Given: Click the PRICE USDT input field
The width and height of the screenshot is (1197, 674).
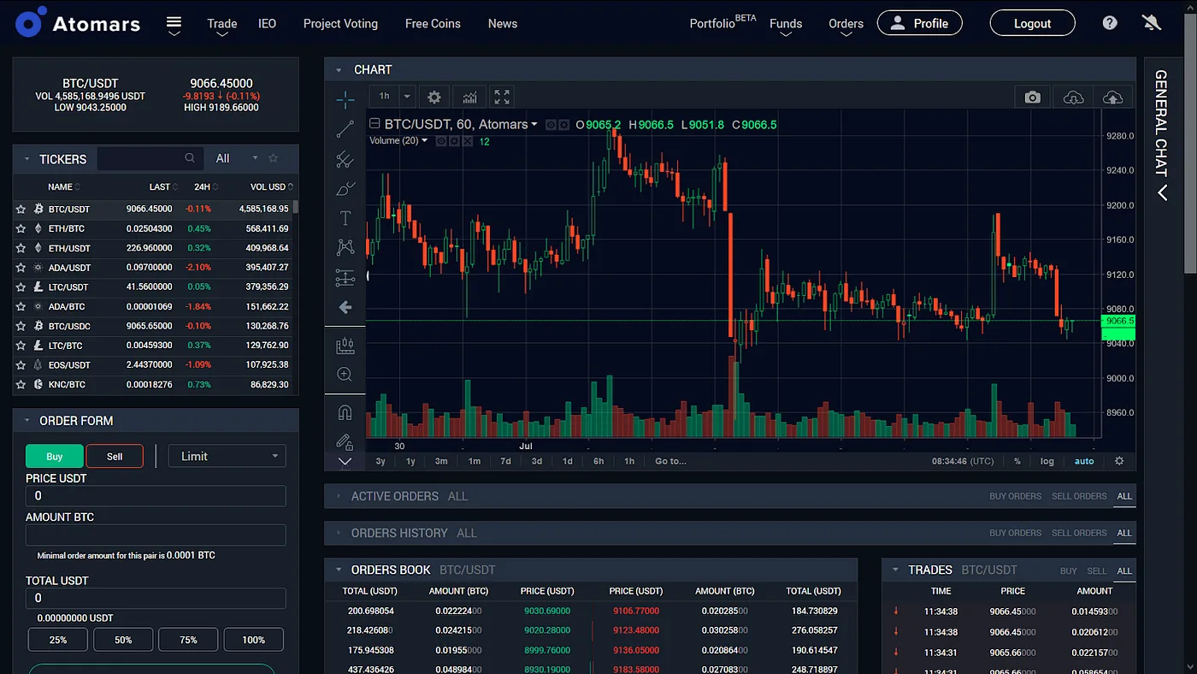Looking at the screenshot, I should [x=156, y=496].
